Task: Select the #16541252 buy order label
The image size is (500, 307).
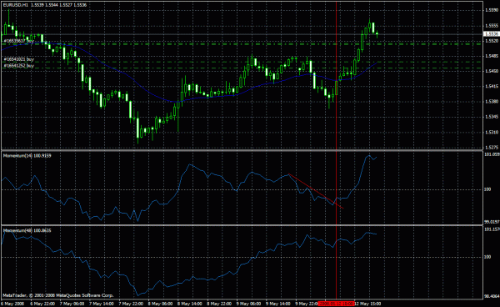Action: [x=19, y=65]
